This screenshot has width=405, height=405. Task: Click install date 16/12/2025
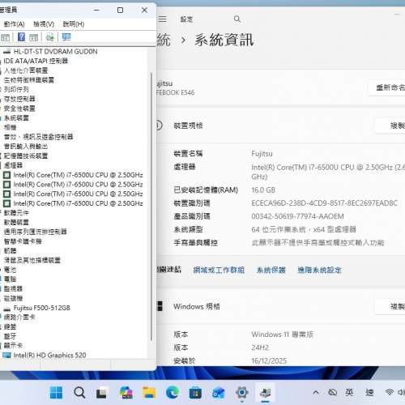(x=269, y=361)
